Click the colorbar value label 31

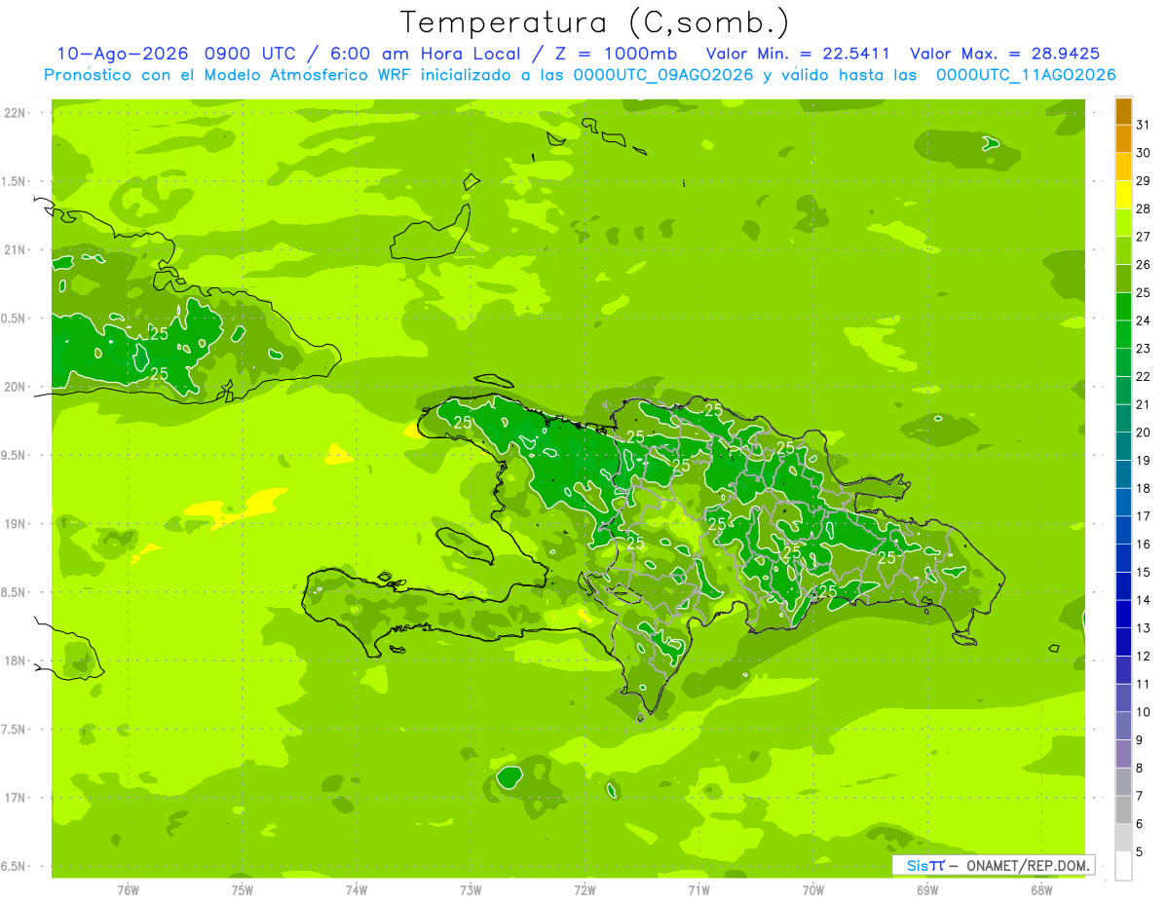tap(1143, 125)
